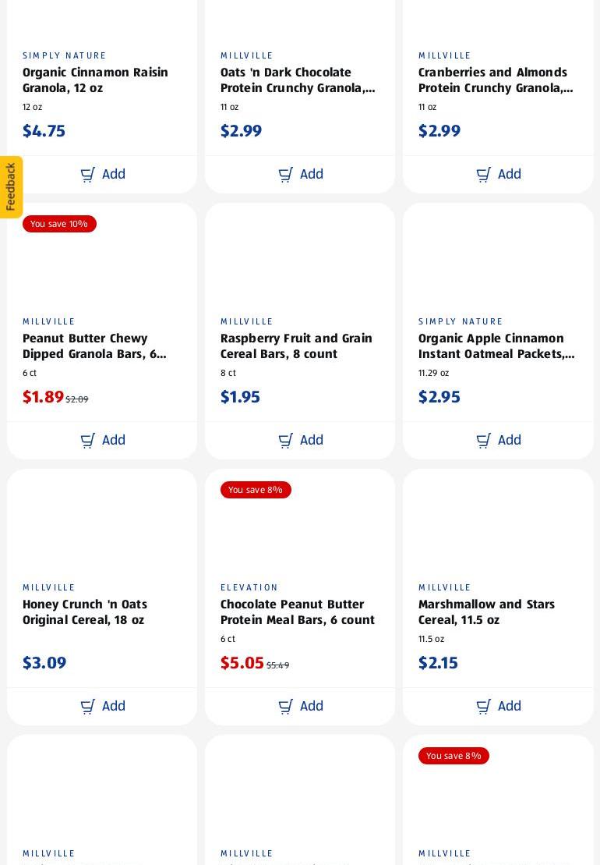Open Marshmallow and Stars Cereal product title
600x865 pixels.
tap(486, 612)
